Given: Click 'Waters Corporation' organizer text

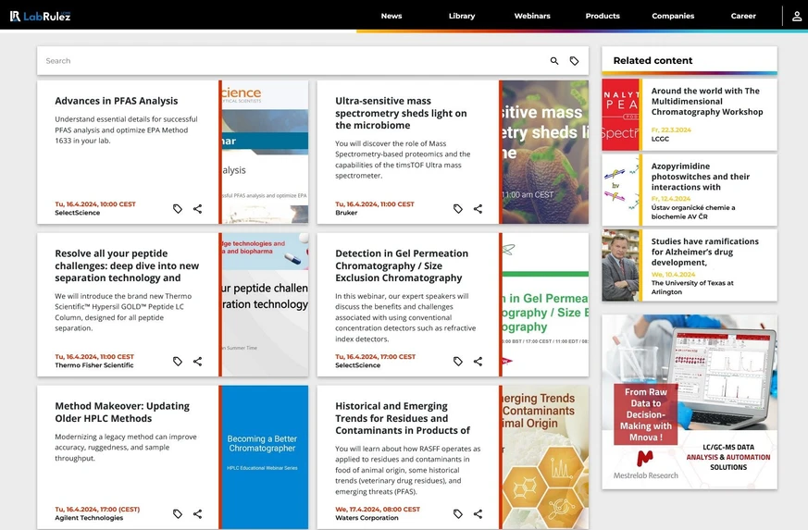Looking at the screenshot, I should [367, 518].
